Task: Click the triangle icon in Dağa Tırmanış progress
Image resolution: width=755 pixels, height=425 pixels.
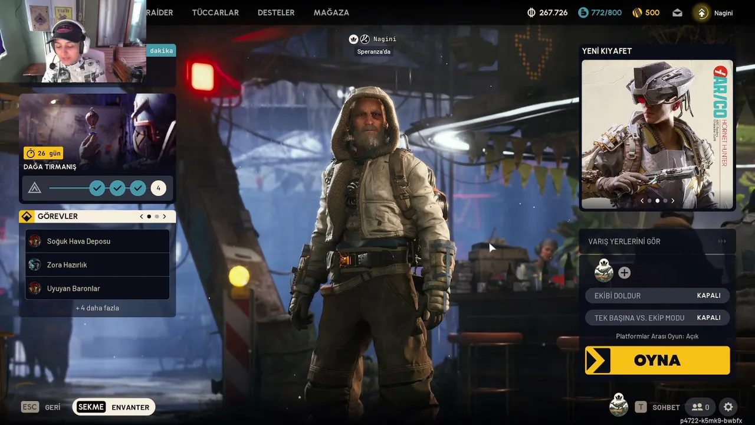Action: coord(34,188)
